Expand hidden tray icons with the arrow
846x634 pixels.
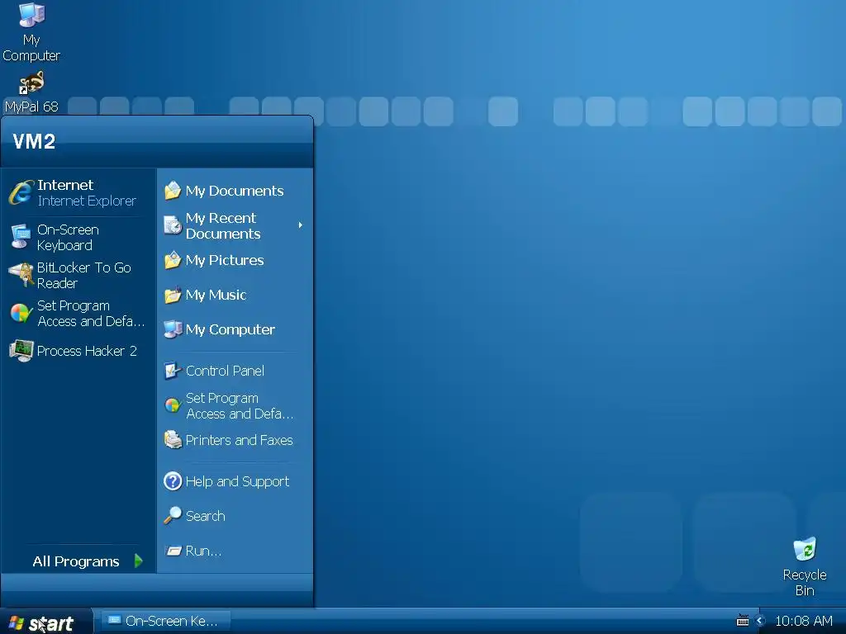pos(760,621)
